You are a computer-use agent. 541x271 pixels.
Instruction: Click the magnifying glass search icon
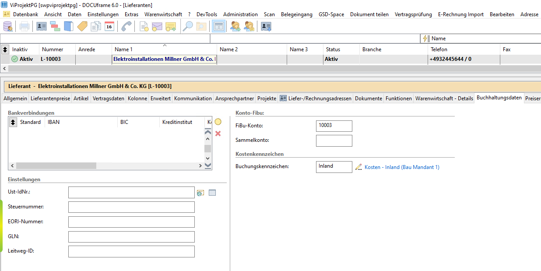point(188,26)
